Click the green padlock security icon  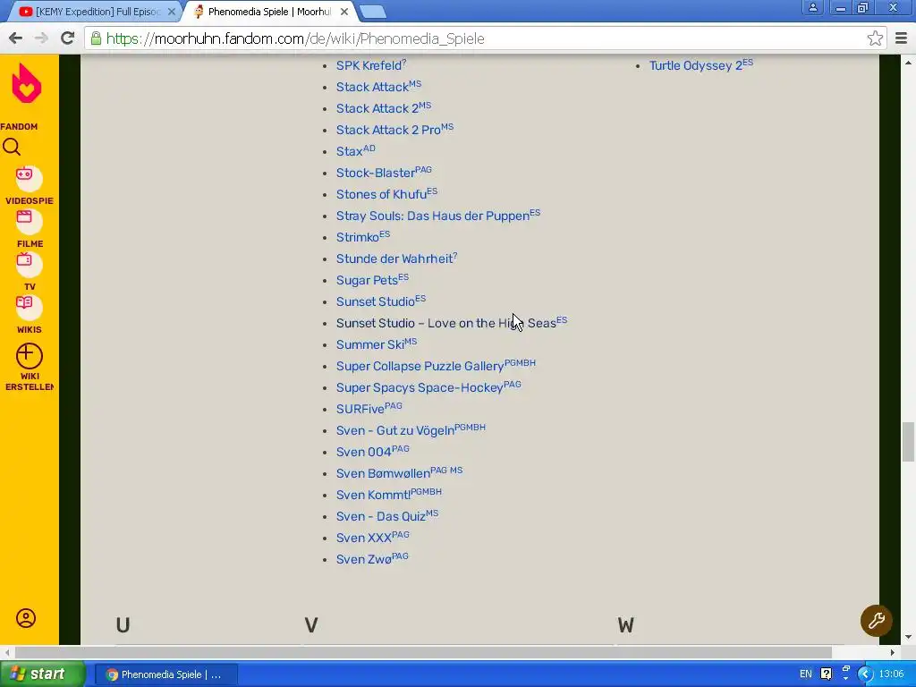tap(96, 38)
